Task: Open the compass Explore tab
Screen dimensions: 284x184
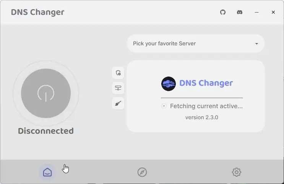Action: [142, 172]
